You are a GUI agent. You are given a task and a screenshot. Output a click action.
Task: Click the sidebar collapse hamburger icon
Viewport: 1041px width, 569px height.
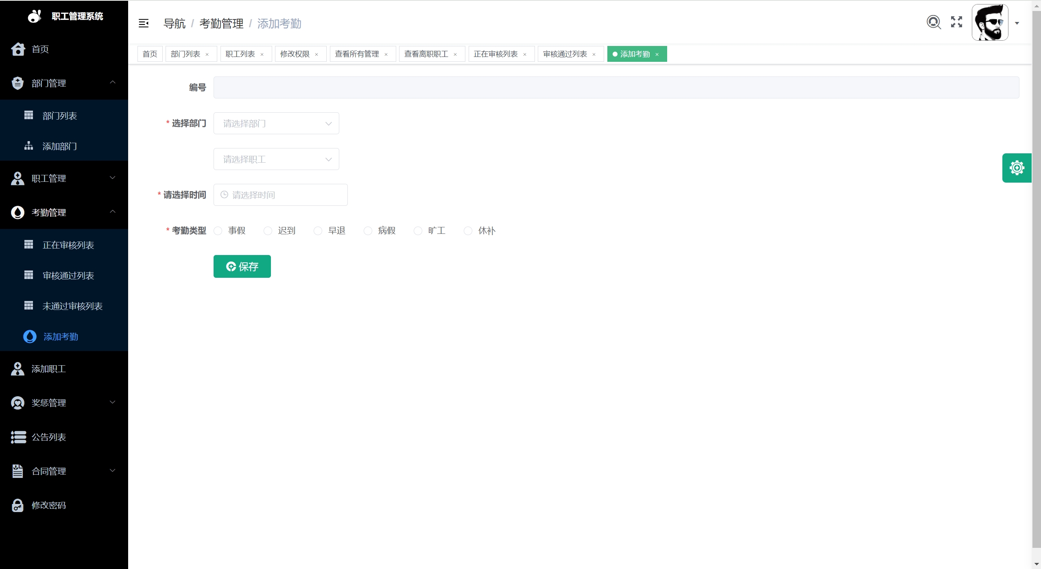pos(144,24)
